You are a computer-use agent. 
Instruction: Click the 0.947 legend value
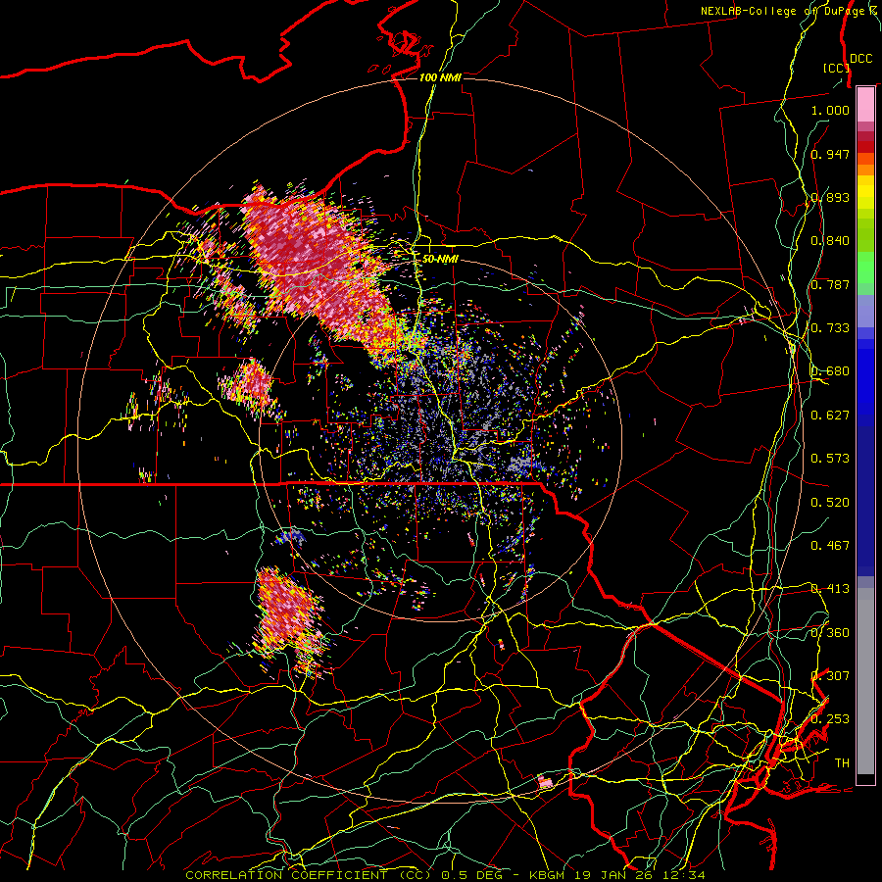click(x=830, y=154)
